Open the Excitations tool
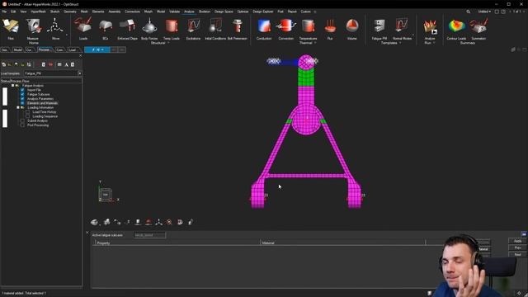Image resolution: width=528 pixels, height=297 pixels. (x=193, y=26)
